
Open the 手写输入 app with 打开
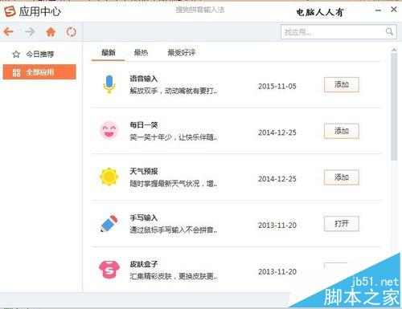click(x=342, y=224)
